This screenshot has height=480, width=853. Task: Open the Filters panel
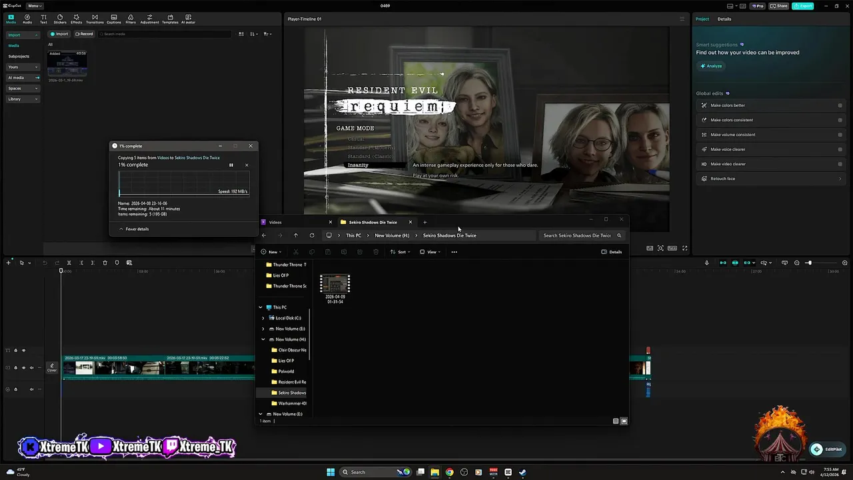click(131, 19)
